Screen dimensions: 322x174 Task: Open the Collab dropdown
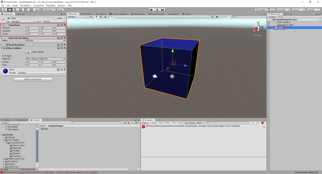261,10
